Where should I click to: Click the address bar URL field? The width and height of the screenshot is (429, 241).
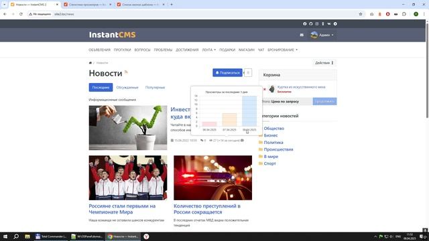point(192,14)
